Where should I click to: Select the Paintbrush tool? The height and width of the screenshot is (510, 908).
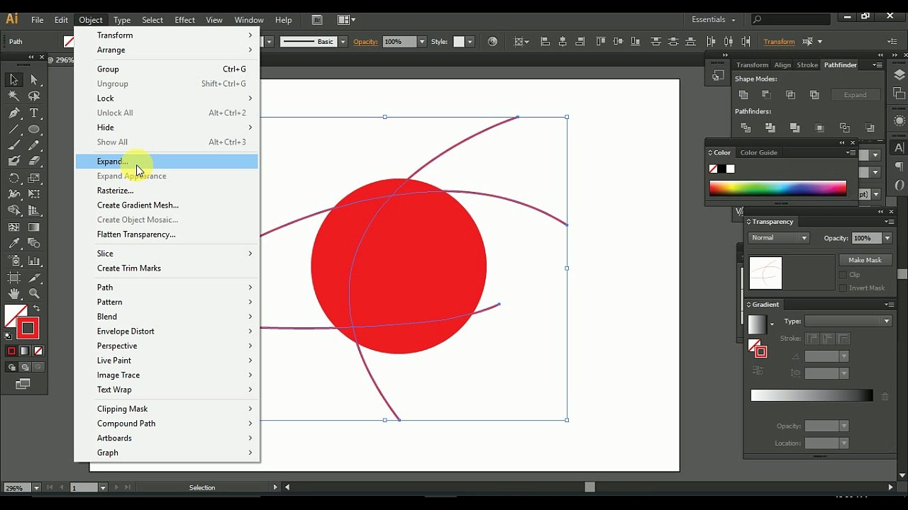point(13,146)
